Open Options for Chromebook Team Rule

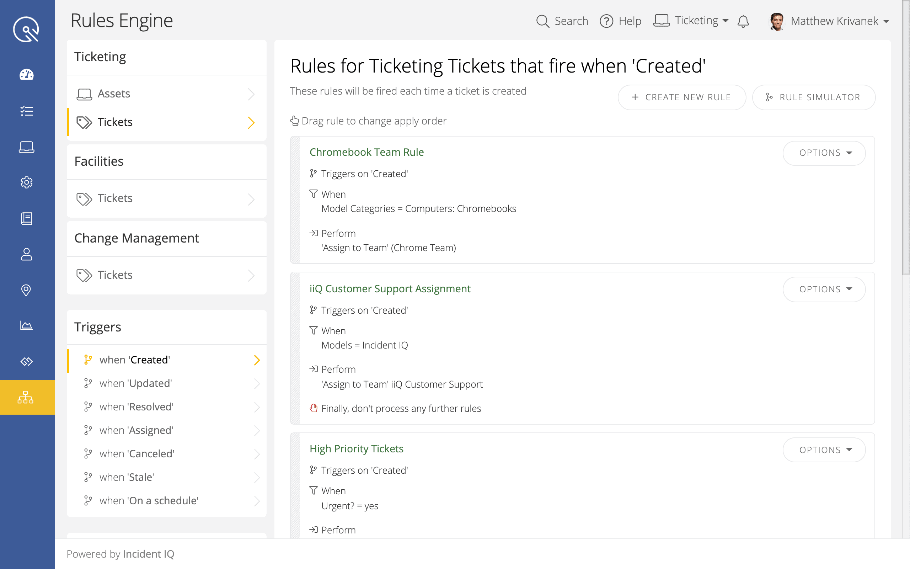[x=824, y=153]
